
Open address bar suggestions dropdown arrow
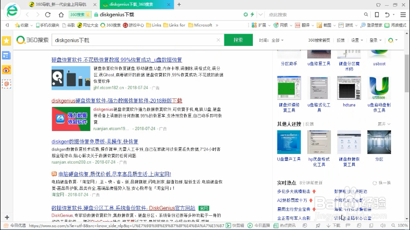pos(260,15)
